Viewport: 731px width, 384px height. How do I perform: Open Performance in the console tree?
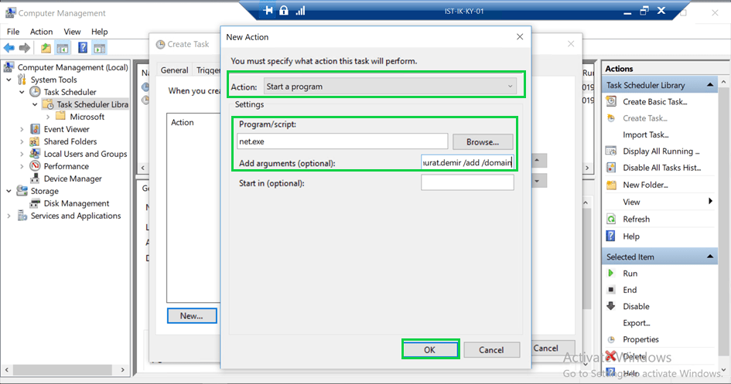66,166
